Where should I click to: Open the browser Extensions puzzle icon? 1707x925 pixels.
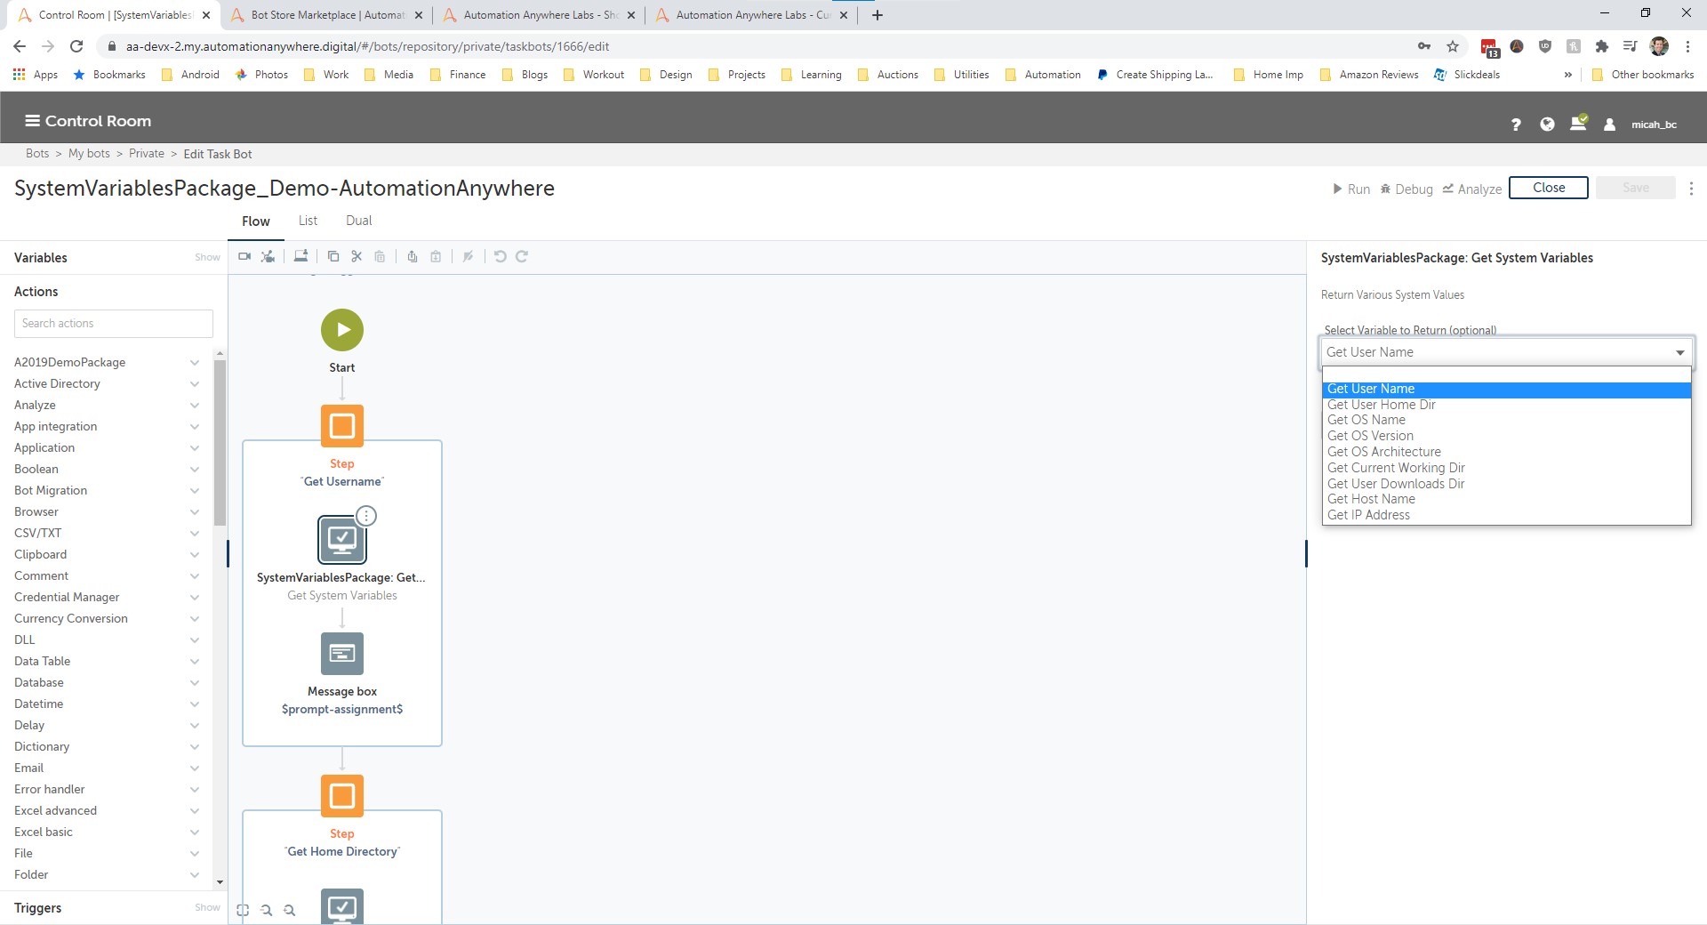[1602, 46]
